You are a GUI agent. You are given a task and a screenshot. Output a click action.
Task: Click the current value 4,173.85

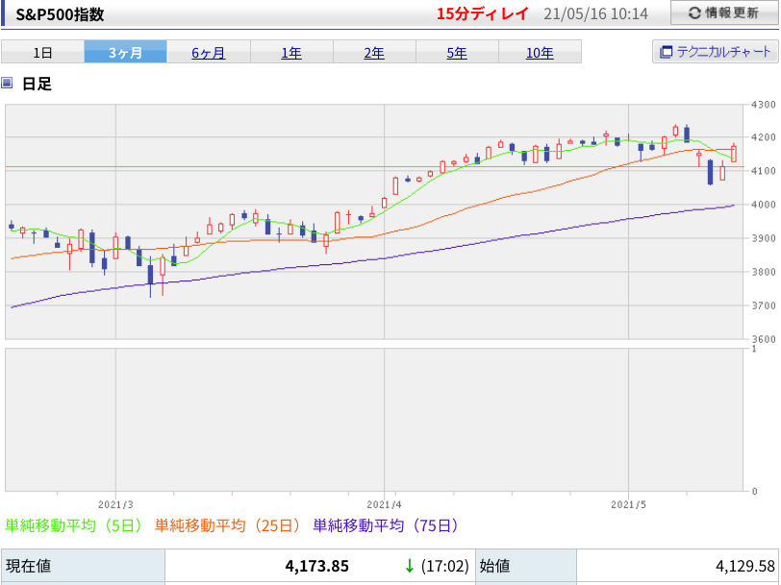pyautogui.click(x=316, y=566)
